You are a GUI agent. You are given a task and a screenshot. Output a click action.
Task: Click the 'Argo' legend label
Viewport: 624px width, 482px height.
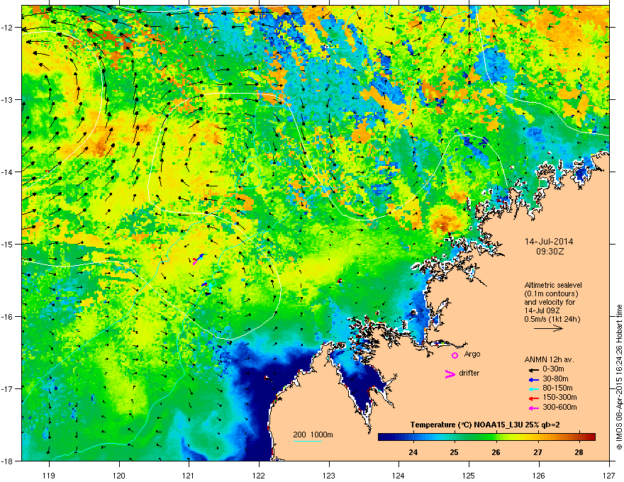point(472,354)
